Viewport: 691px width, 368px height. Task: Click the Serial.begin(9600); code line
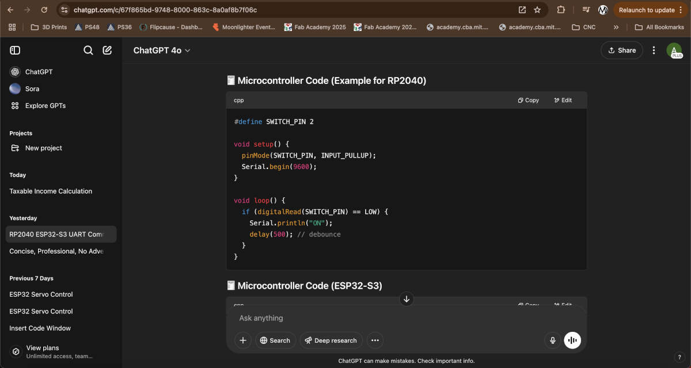click(279, 167)
